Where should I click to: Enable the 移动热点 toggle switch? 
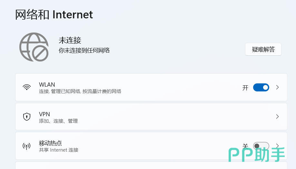point(261,146)
